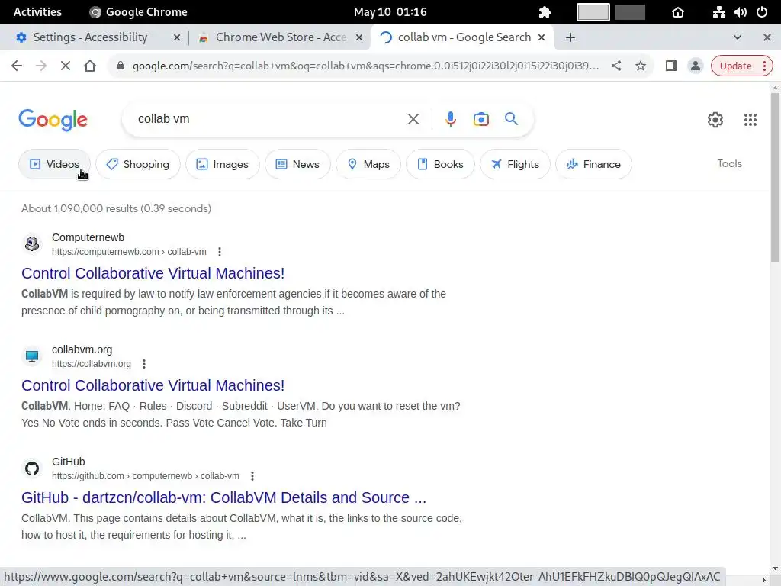Screen dimensions: 781x586
Task: Bookmark this page with the star icon
Action: [x=641, y=66]
